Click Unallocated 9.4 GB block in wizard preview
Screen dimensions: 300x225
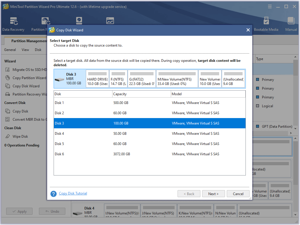(x=233, y=79)
